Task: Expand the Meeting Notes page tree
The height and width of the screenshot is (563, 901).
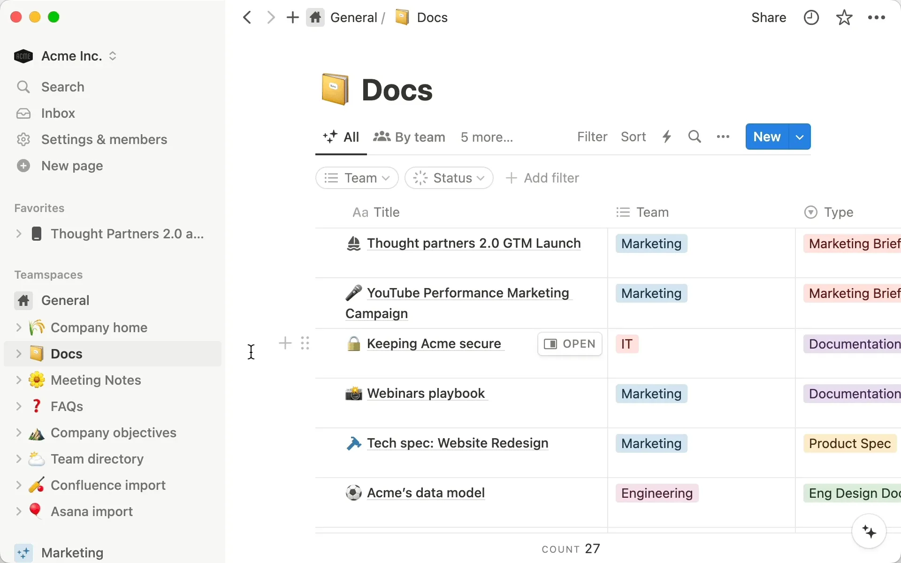Action: pyautogui.click(x=19, y=380)
